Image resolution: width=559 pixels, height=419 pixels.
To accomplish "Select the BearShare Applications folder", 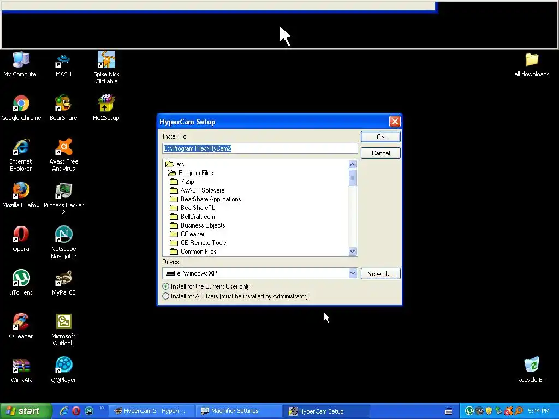I will coord(206,199).
